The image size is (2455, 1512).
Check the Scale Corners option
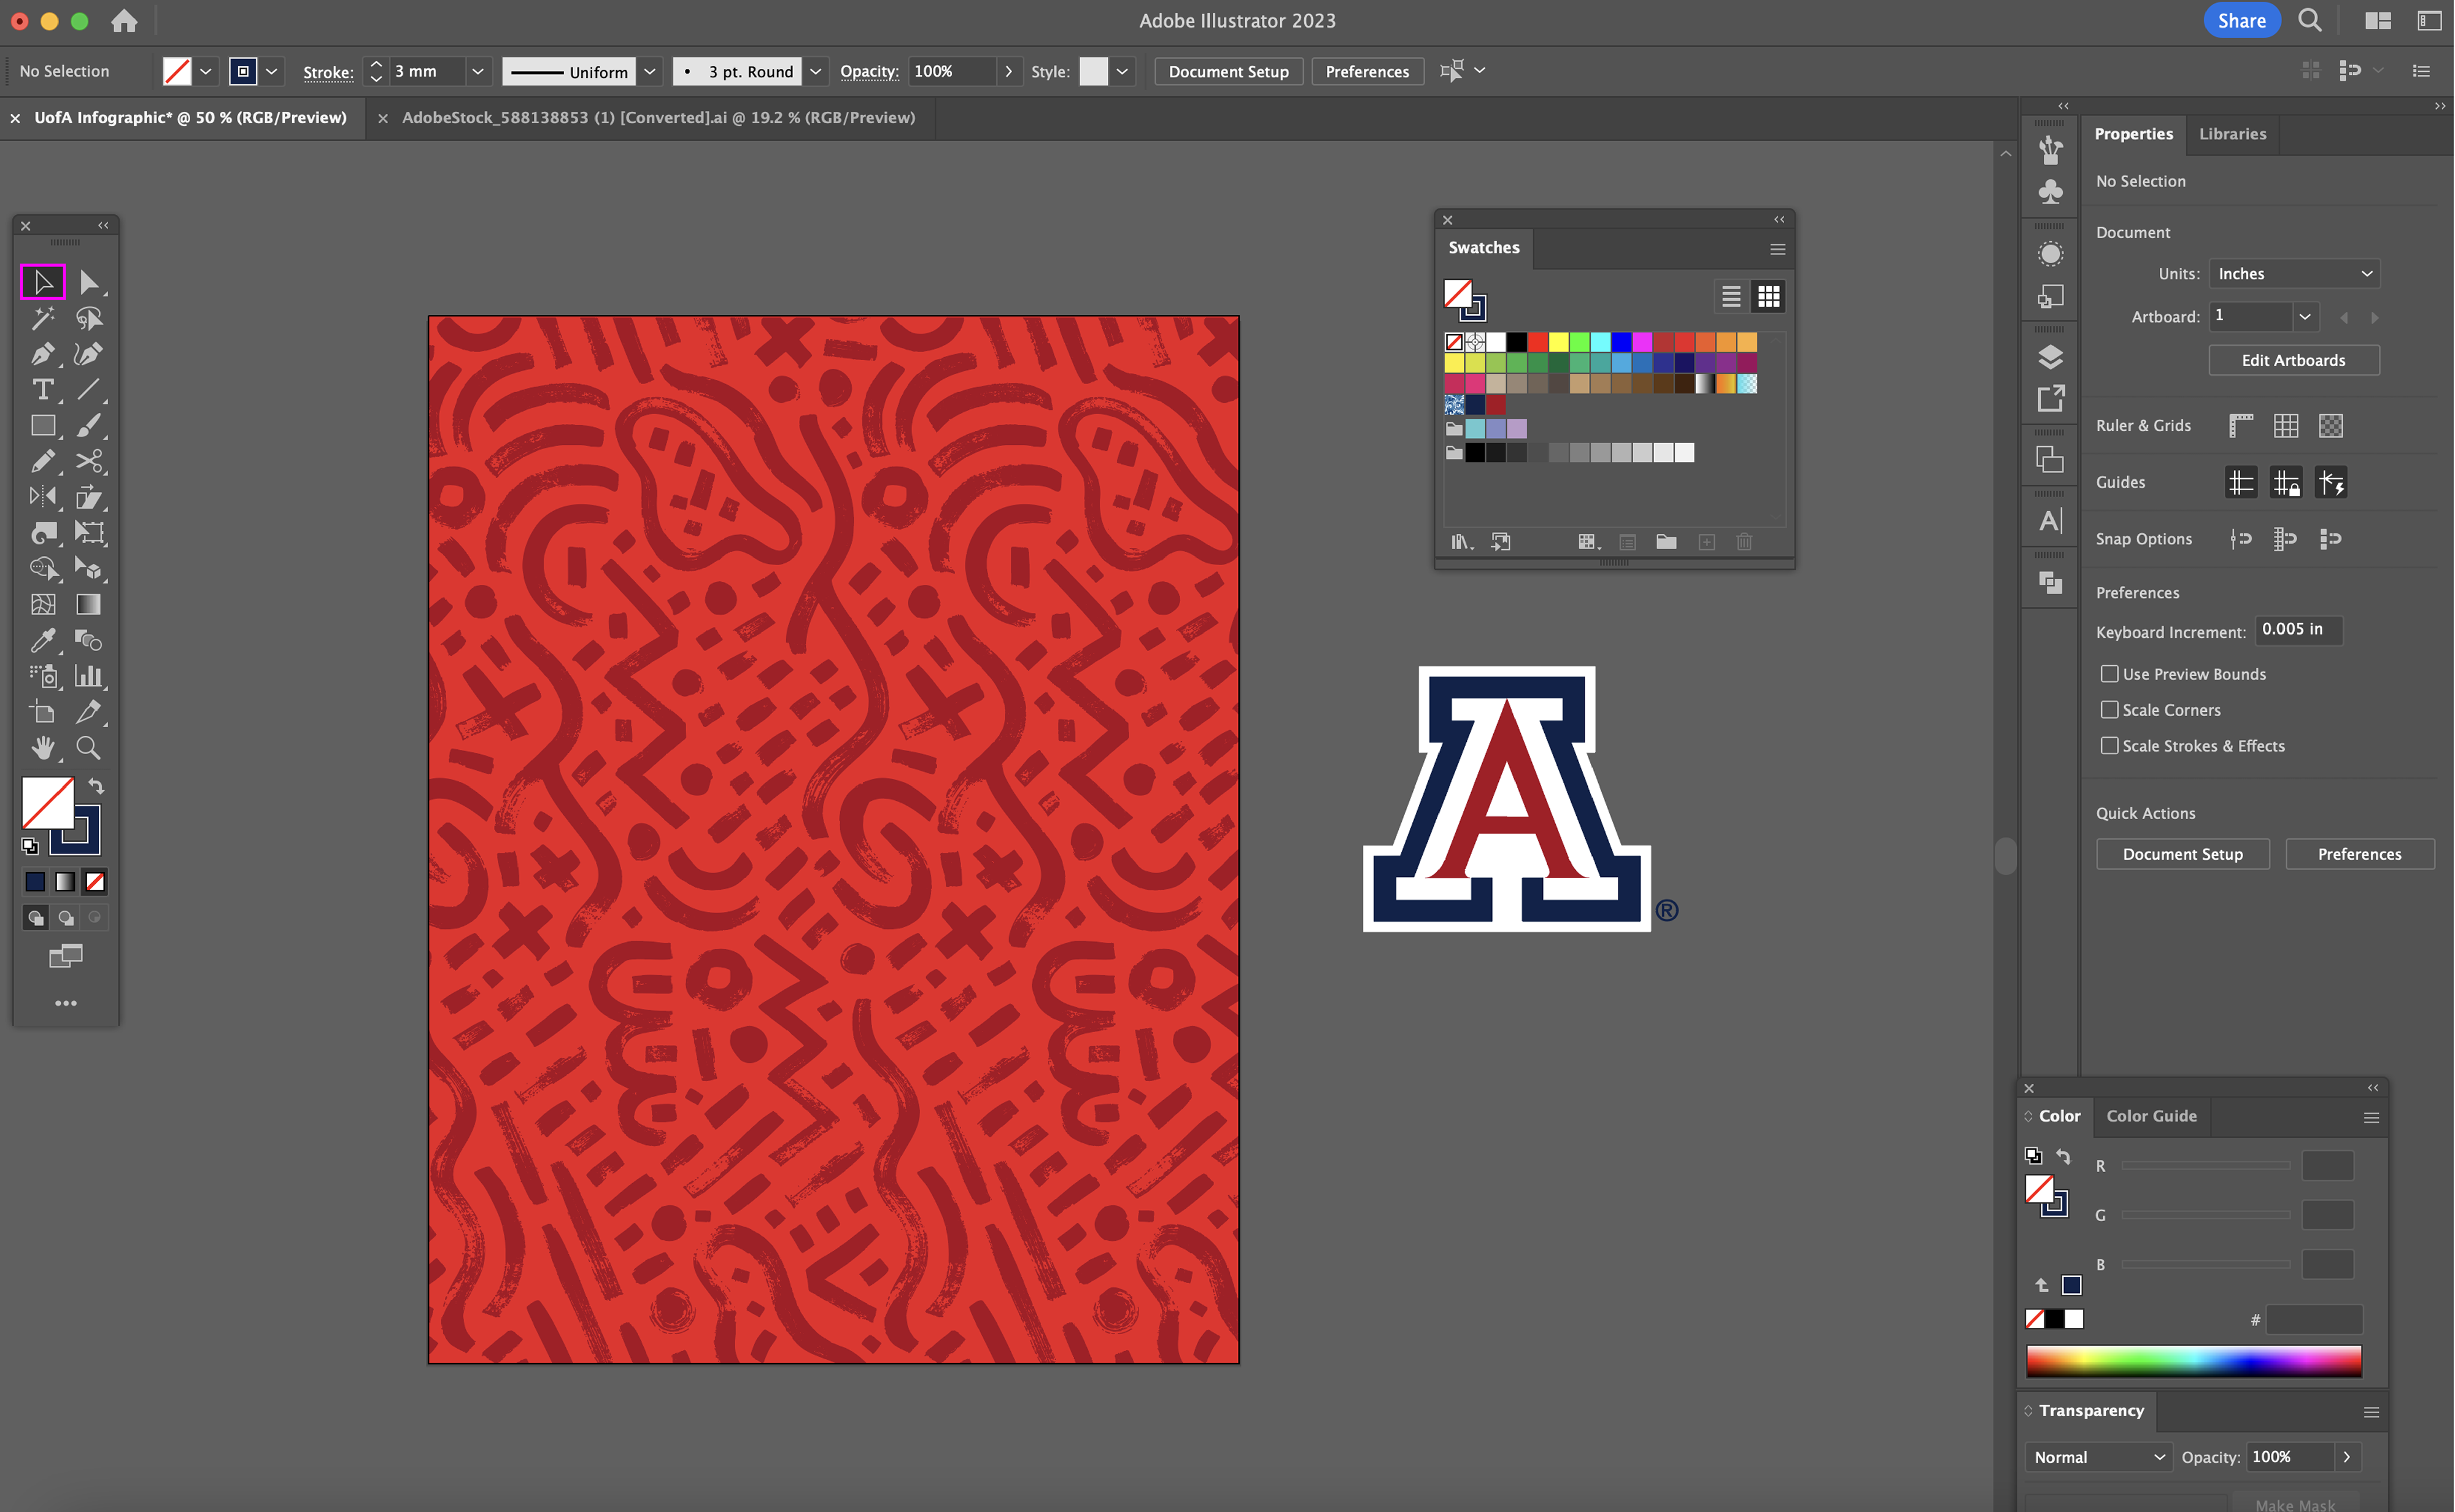click(x=2109, y=710)
